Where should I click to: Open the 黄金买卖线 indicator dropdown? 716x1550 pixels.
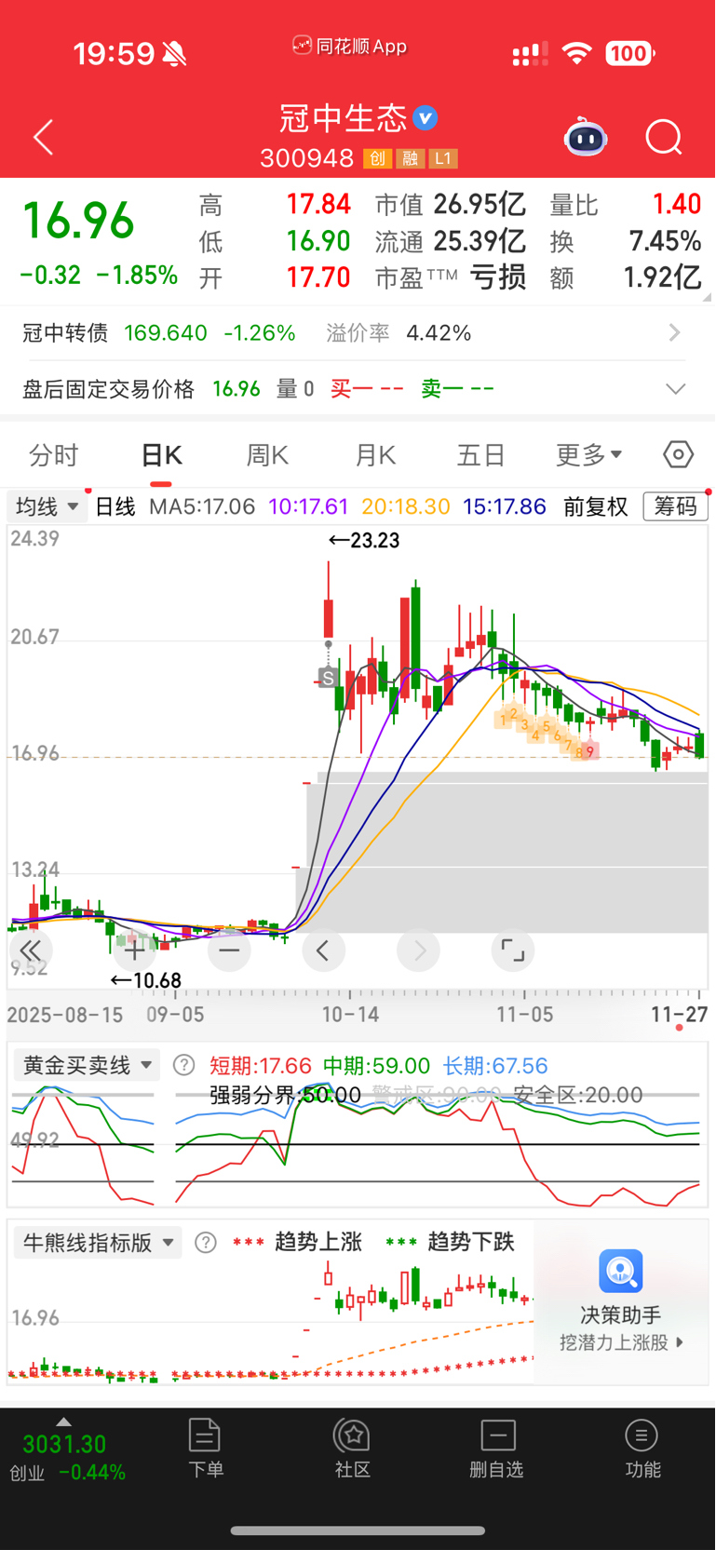click(87, 1065)
